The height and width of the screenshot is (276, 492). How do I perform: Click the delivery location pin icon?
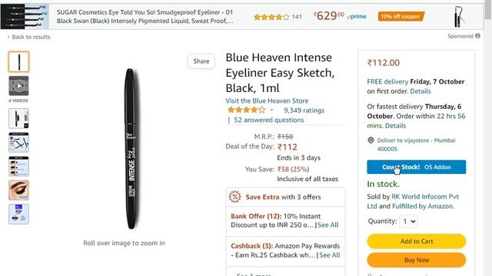pos(371,140)
